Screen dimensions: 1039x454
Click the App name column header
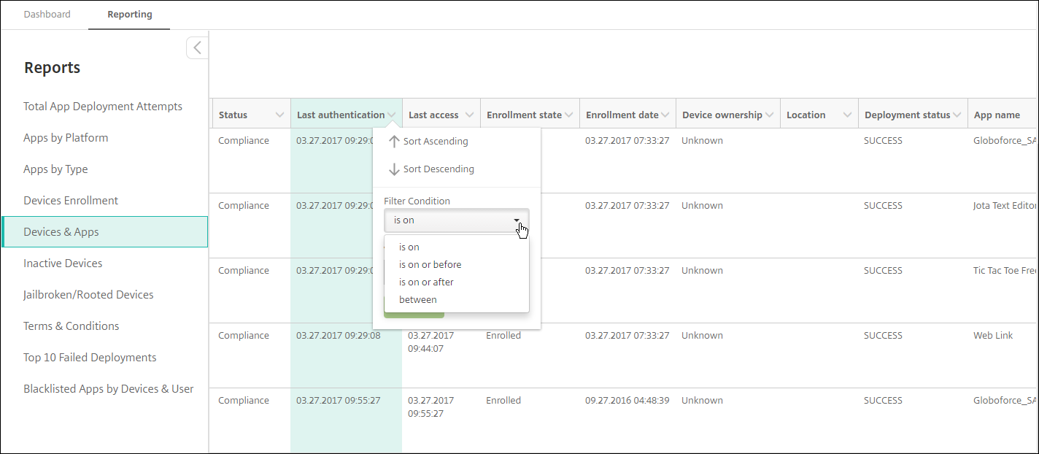(x=997, y=115)
